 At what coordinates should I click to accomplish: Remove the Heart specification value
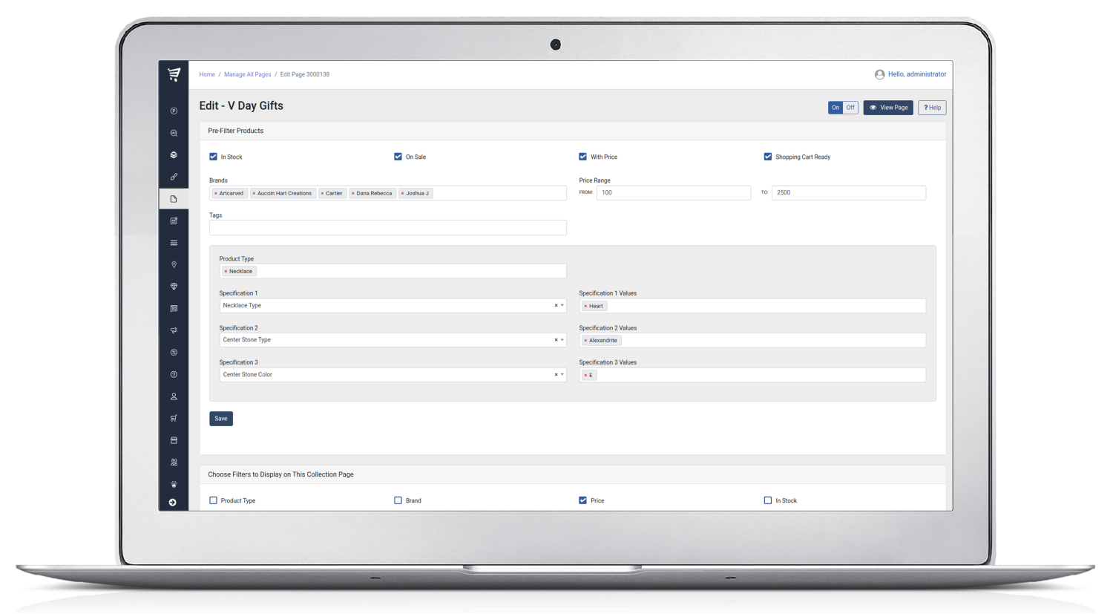point(585,306)
